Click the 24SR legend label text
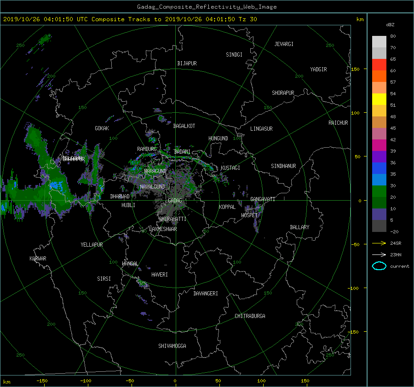 [x=396, y=243]
